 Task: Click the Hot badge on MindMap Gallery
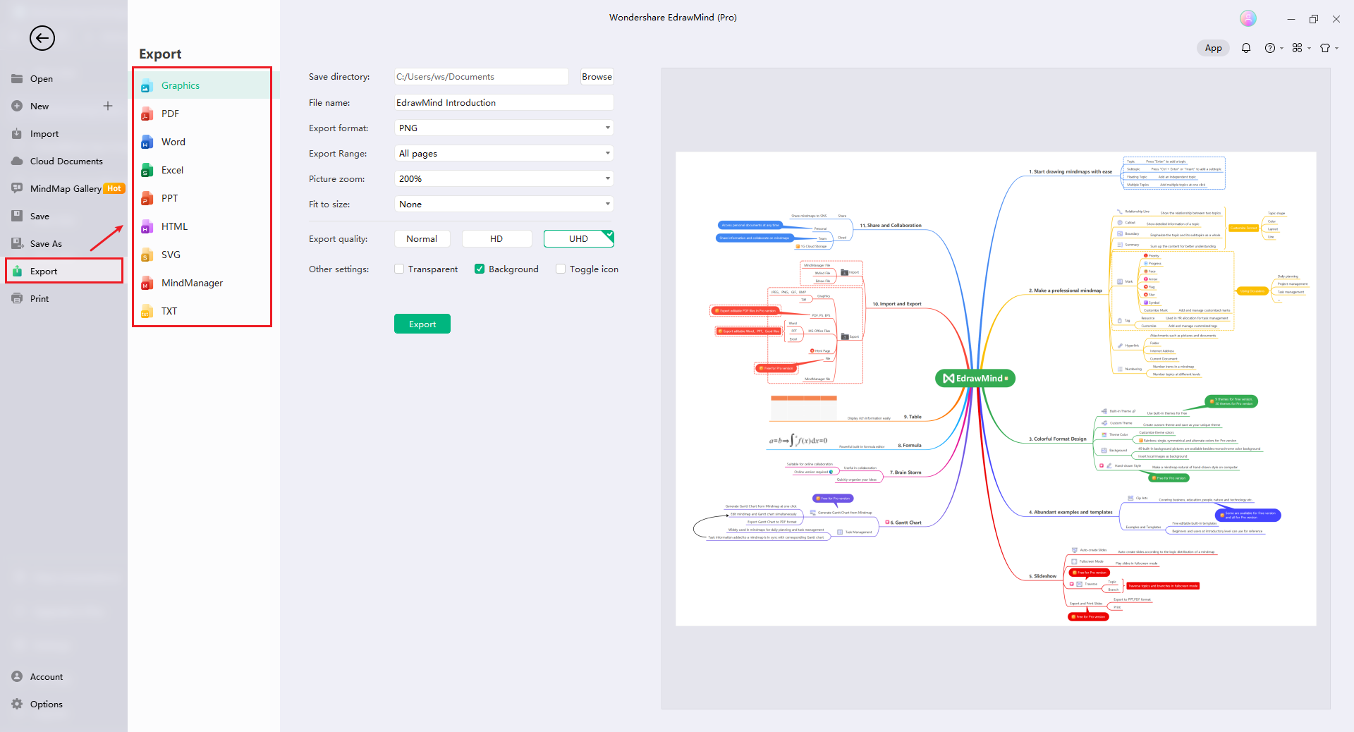[x=114, y=188]
